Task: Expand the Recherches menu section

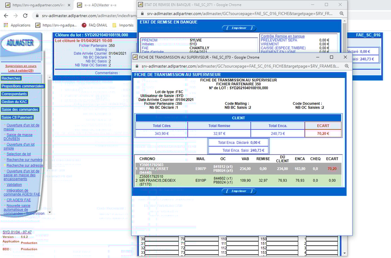Action: pos(11,78)
